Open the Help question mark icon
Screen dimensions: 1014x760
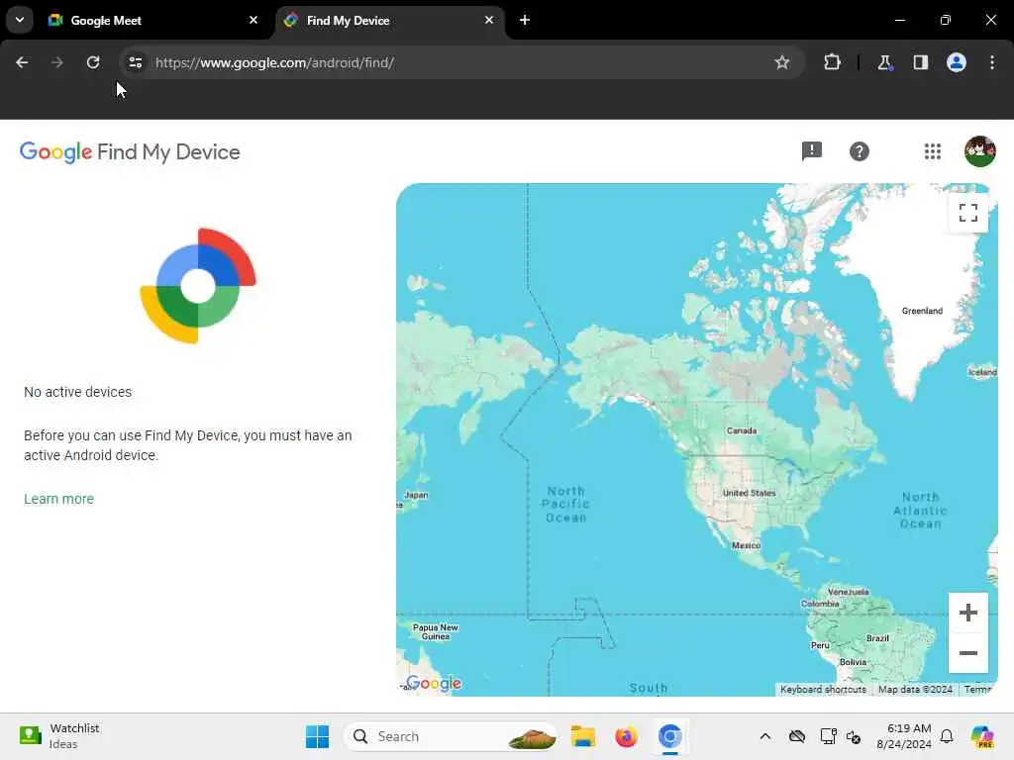coord(859,151)
